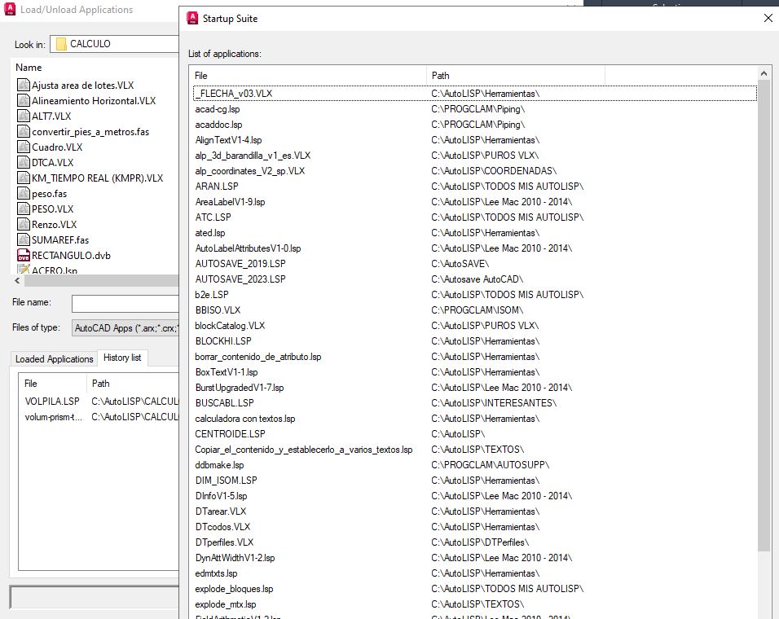Click scroll up arrow in applications list
779x619 pixels.
(764, 73)
